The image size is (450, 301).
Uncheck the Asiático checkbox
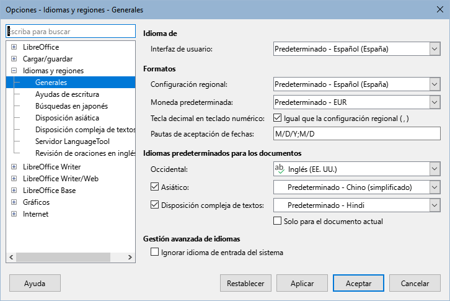tap(154, 187)
